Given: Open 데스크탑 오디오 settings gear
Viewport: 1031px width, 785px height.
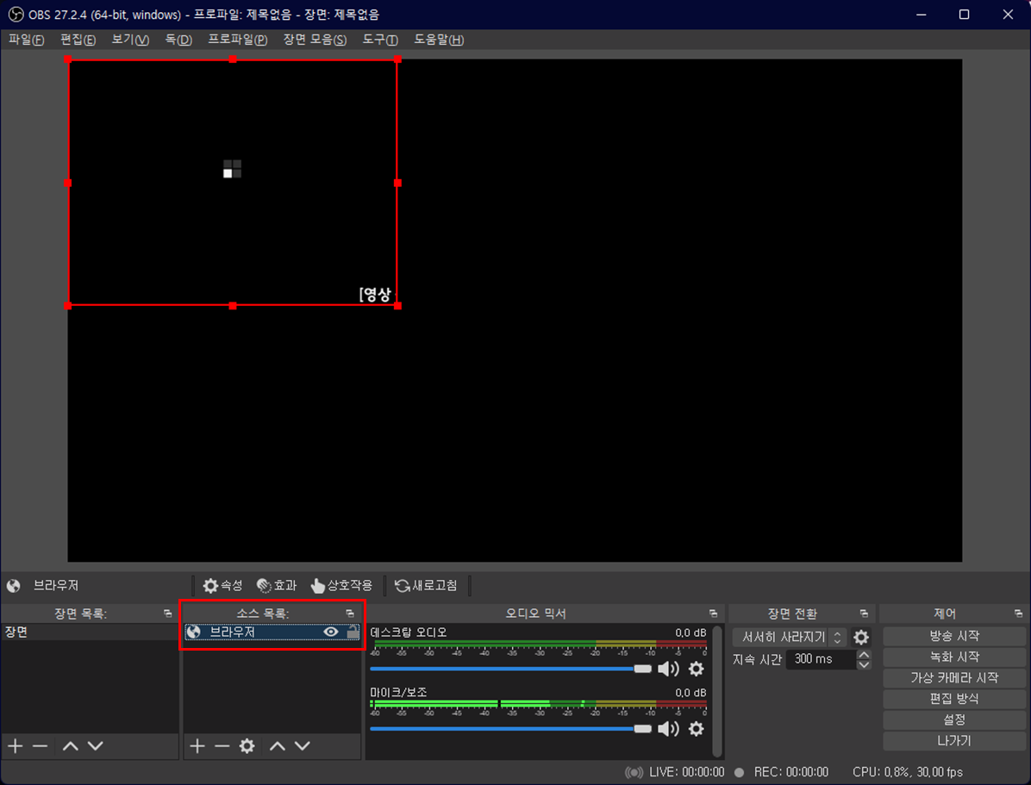Looking at the screenshot, I should pyautogui.click(x=697, y=669).
